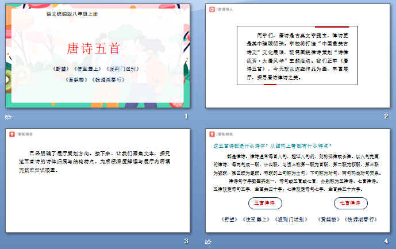The width and height of the screenshot is (396, 249).
Task: Select the slide 3 thumbnail
Action: point(98,180)
